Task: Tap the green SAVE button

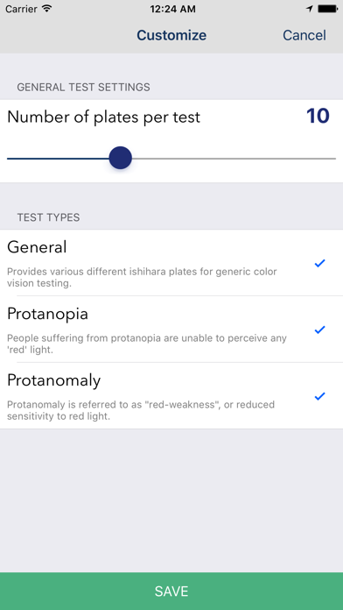Action: pos(171,592)
